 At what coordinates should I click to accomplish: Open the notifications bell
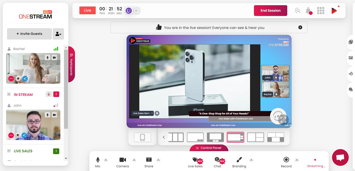coord(308,11)
